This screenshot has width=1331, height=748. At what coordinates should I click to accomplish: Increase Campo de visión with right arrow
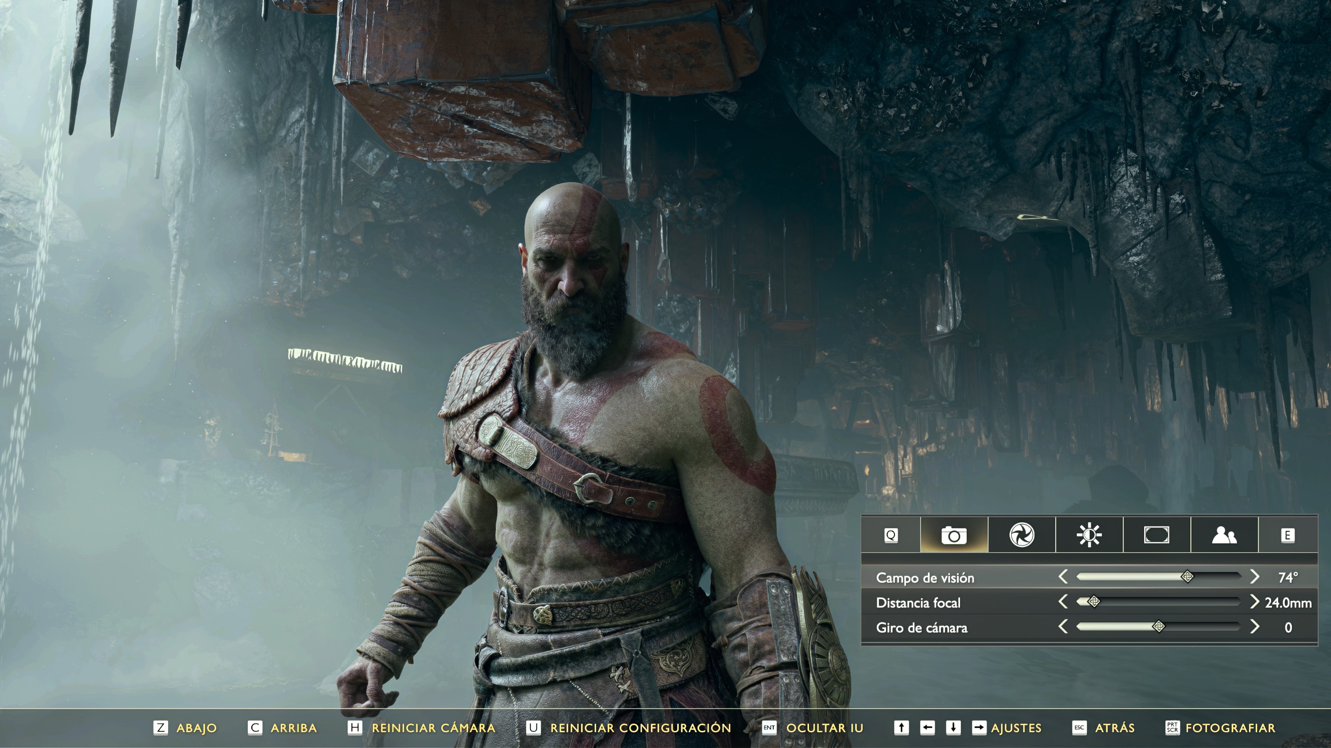1254,577
